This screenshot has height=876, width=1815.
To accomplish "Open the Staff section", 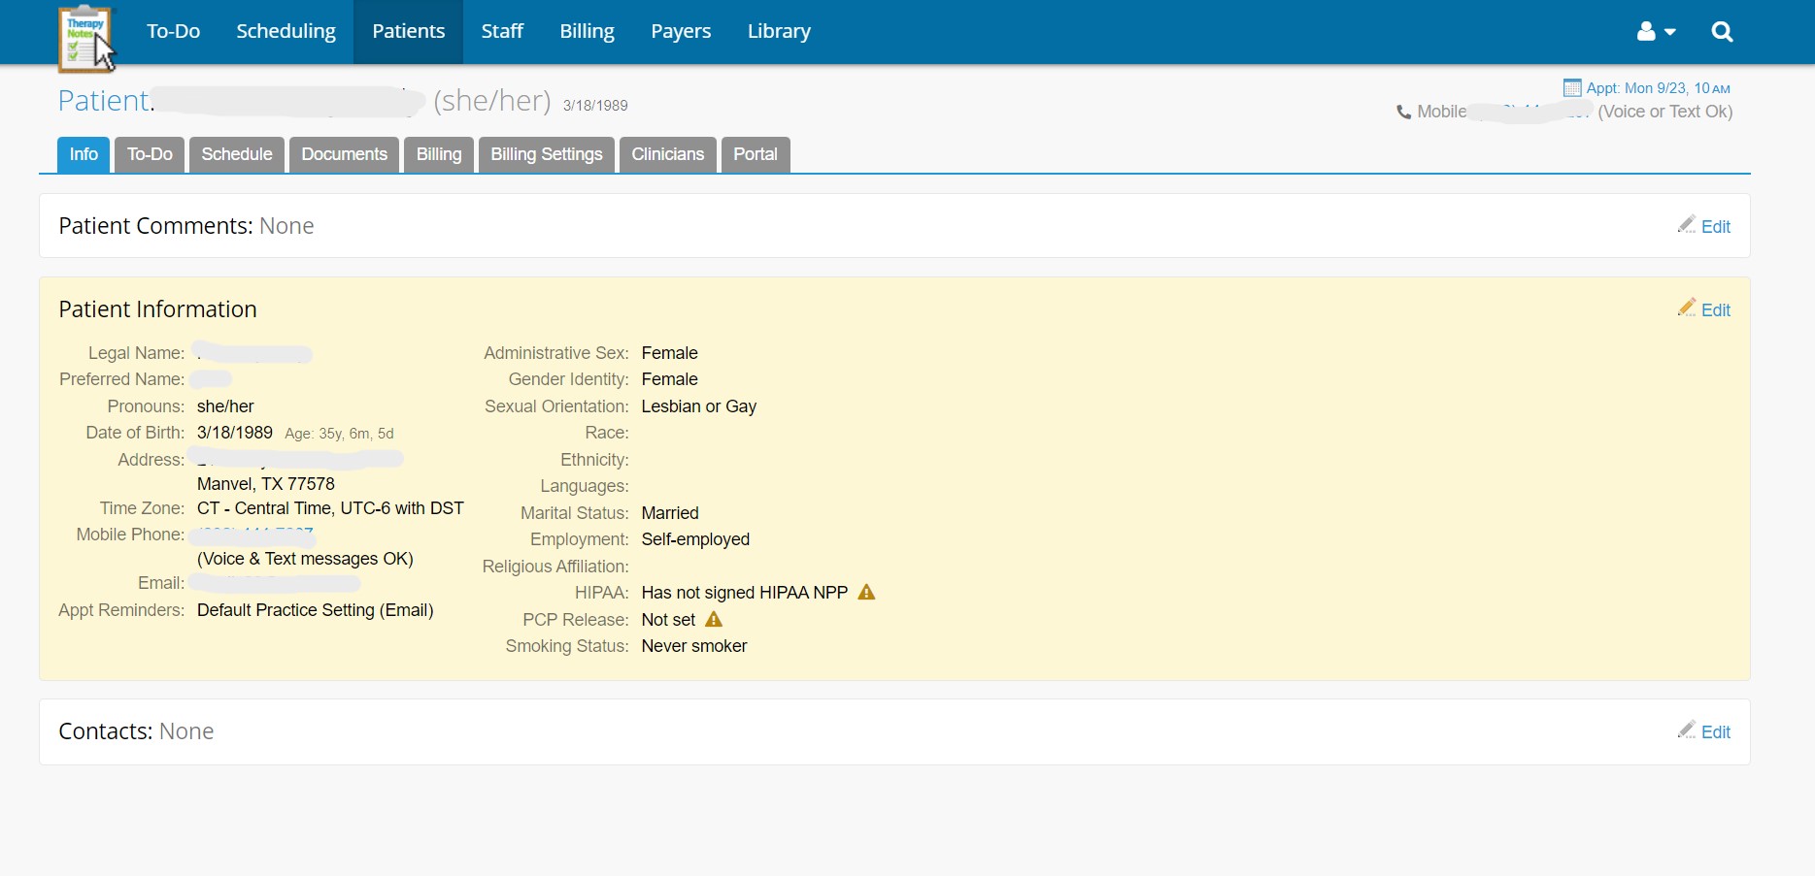I will coord(502,32).
